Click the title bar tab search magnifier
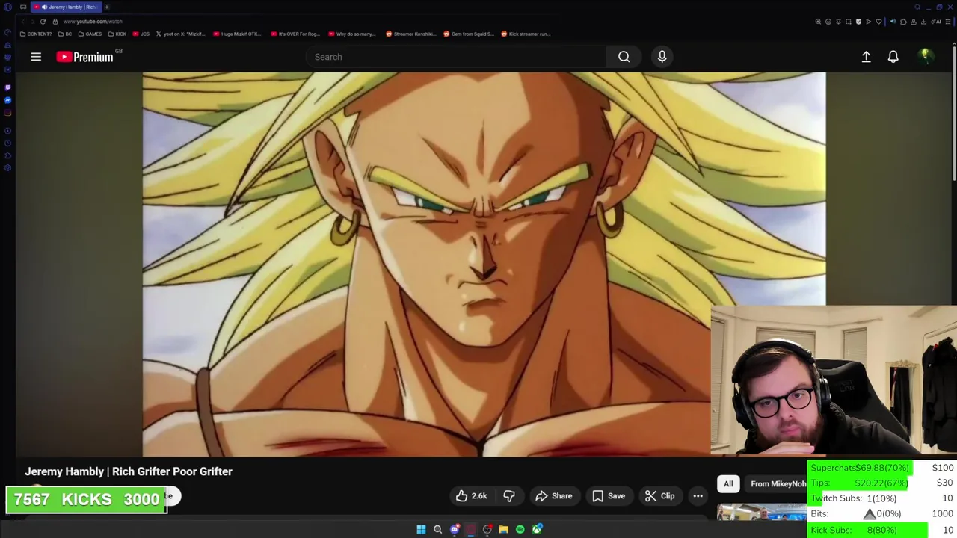This screenshot has height=538, width=957. (x=917, y=7)
